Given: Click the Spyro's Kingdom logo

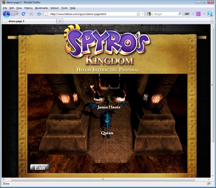Looking at the screenshot, I should (x=107, y=45).
